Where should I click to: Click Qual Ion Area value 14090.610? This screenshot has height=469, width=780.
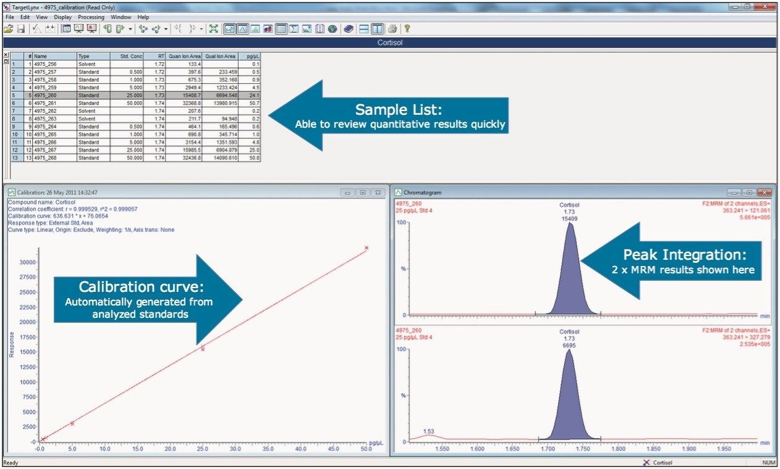pyautogui.click(x=225, y=158)
